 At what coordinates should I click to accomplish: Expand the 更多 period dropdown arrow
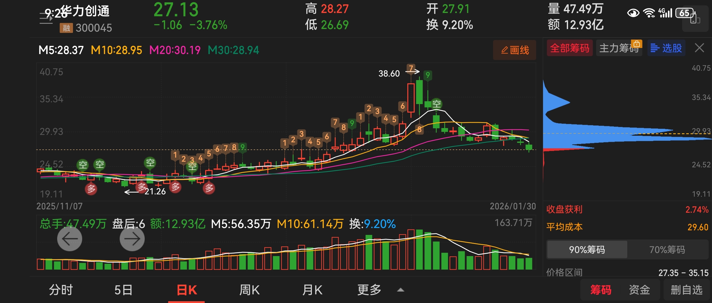pyautogui.click(x=400, y=290)
